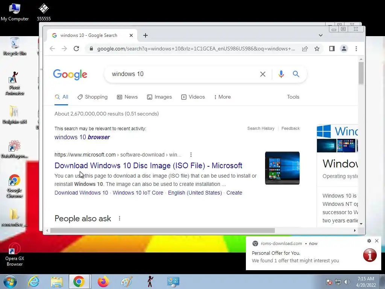Open the Feedback link
Image resolution: width=385 pixels, height=289 pixels.
click(x=291, y=128)
